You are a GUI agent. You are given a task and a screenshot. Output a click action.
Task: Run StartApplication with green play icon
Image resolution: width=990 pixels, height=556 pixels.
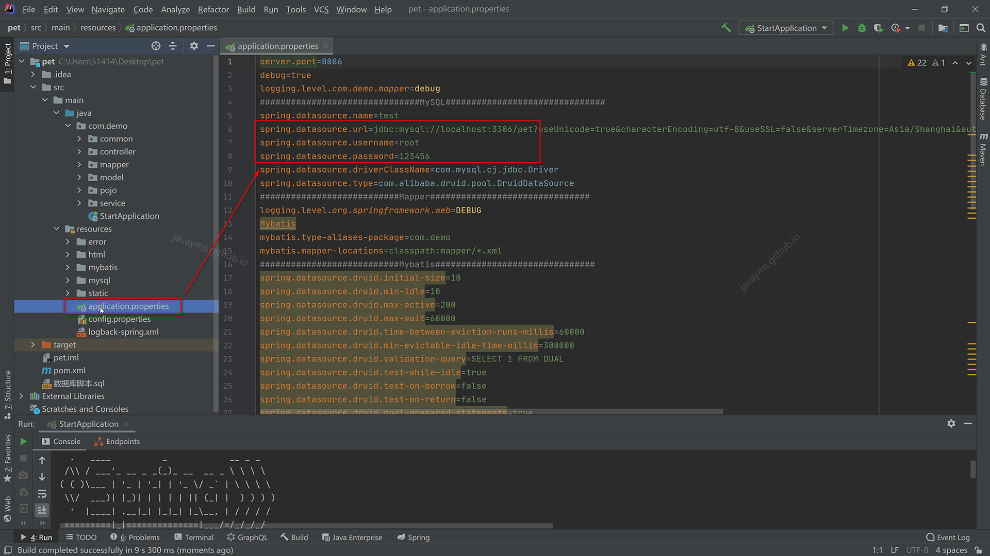[x=845, y=28]
